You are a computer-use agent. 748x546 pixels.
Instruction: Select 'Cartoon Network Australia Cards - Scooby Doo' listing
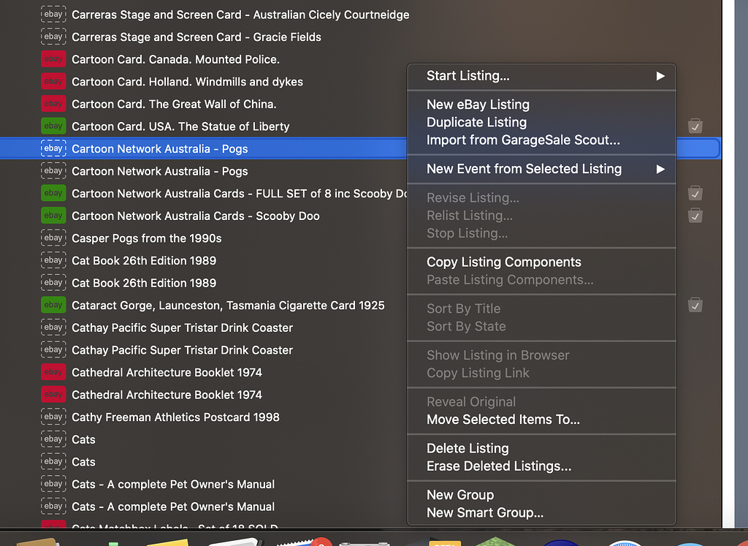pos(196,216)
